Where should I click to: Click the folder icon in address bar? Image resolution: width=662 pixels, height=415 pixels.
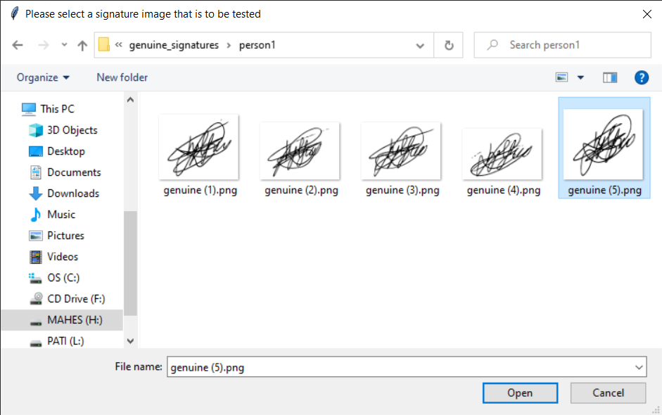104,44
